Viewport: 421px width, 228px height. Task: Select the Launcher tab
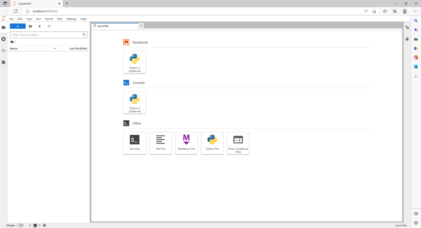click(114, 26)
